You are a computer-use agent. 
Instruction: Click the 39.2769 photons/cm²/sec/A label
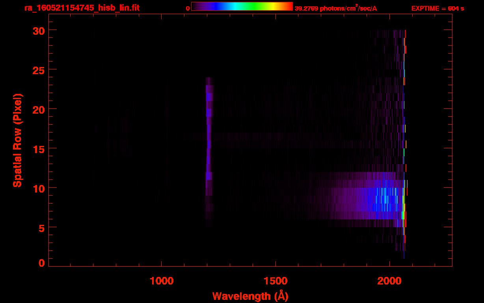[336, 8]
